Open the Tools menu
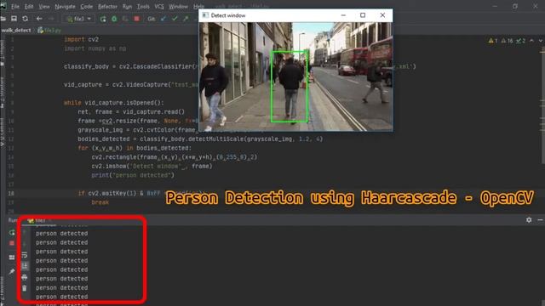Image resolution: width=545 pixels, height=306 pixels. pyautogui.click(x=143, y=7)
